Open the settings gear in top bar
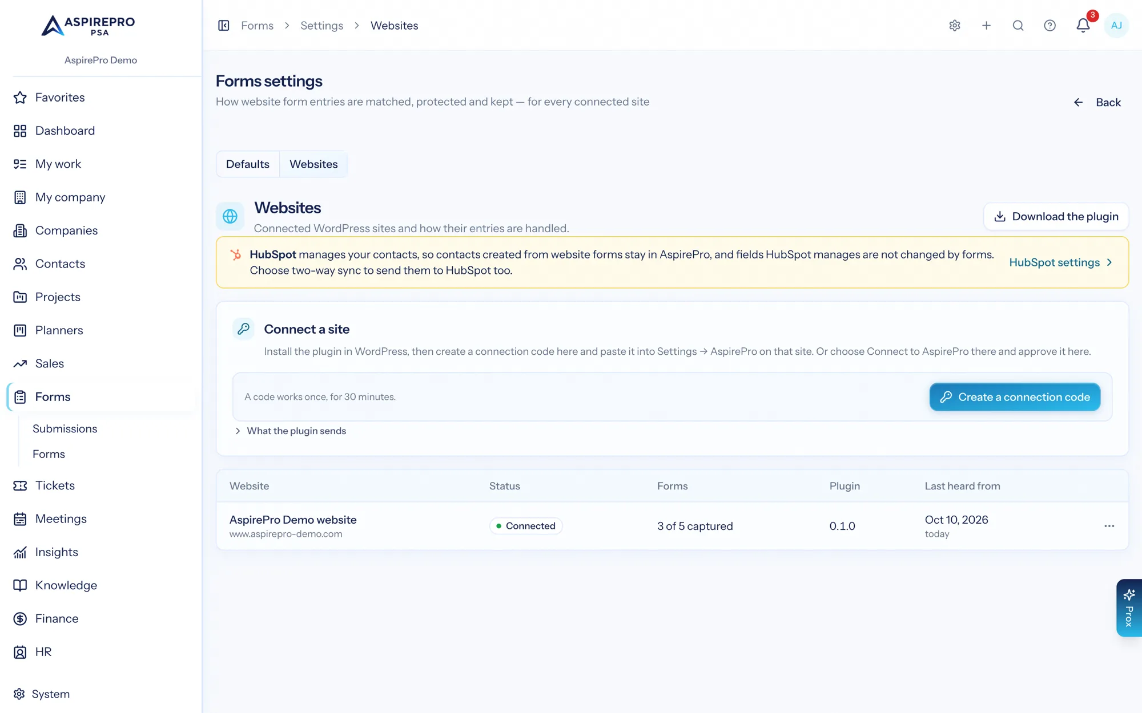Screen dimensions: 1142x713 coord(955,26)
